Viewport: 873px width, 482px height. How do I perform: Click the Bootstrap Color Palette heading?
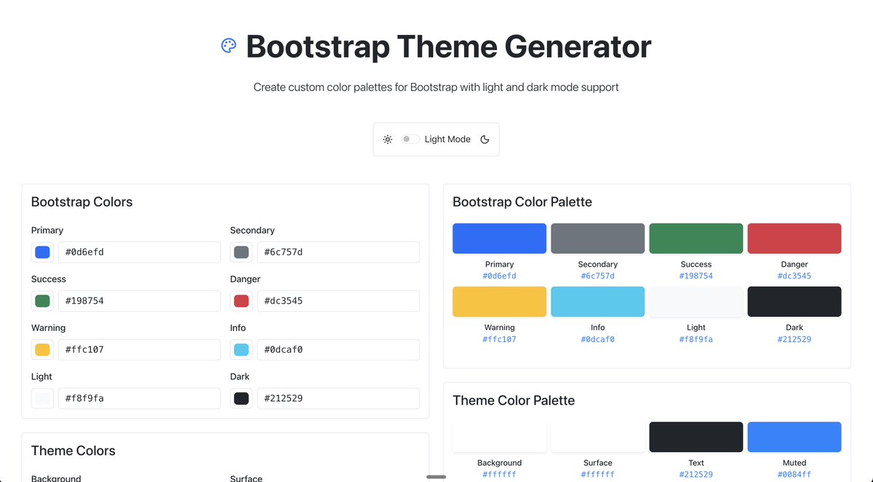click(522, 202)
